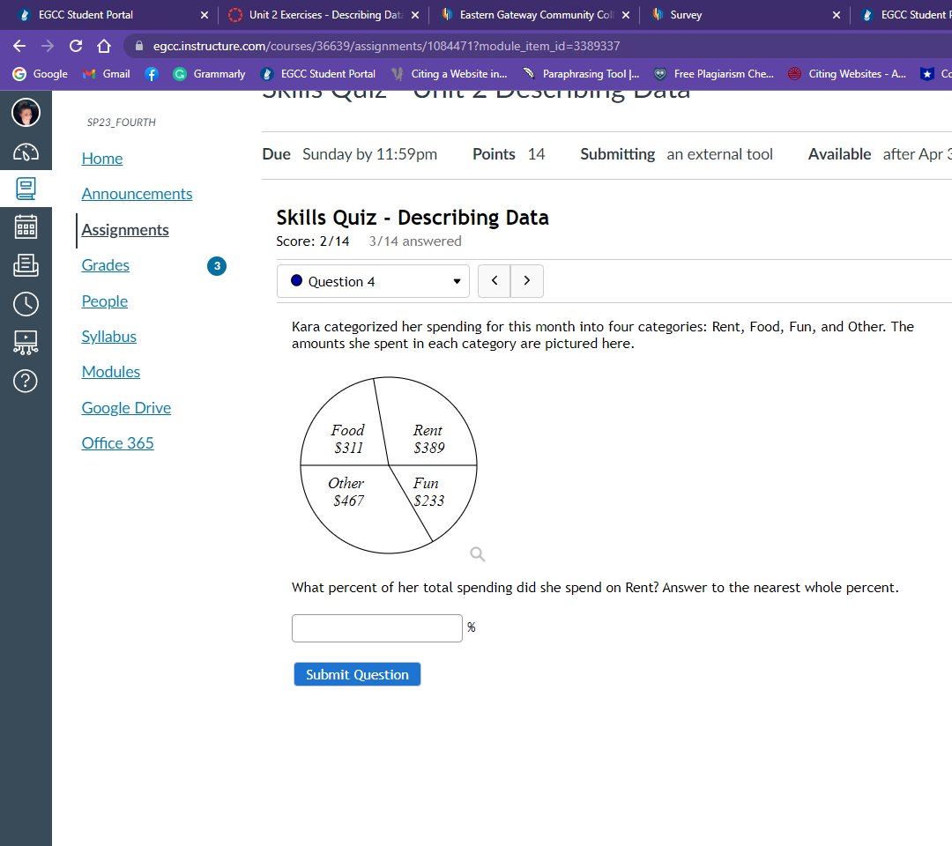Magnify the pie chart with the zoom icon

477,553
